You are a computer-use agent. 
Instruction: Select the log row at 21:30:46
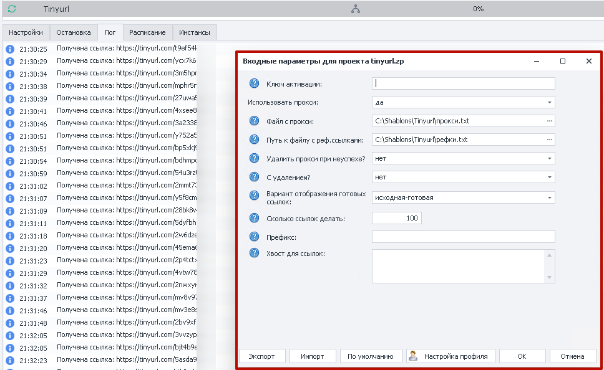click(100, 123)
